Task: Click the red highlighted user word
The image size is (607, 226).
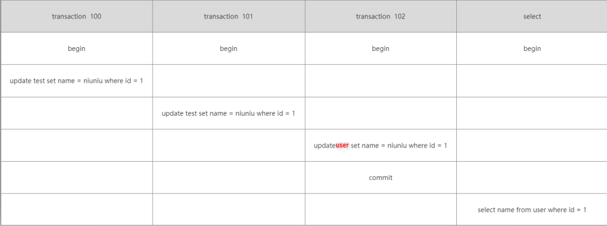Action: pyautogui.click(x=342, y=146)
